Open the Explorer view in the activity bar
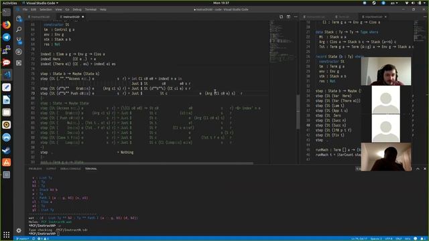 (x=19, y=19)
